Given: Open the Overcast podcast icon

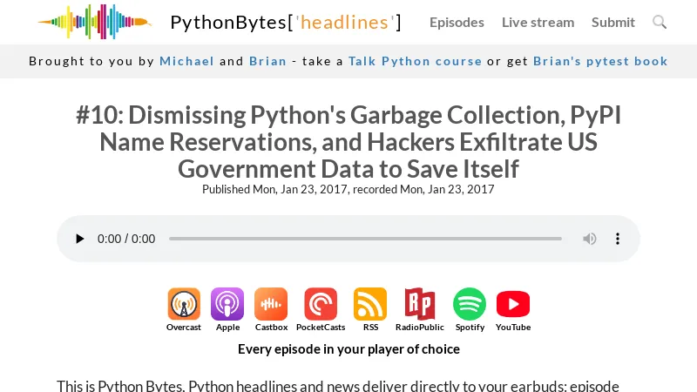Looking at the screenshot, I should [184, 304].
